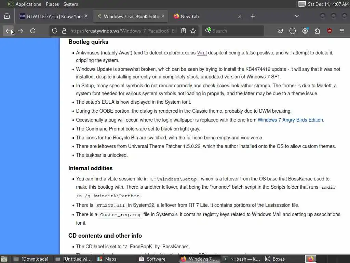View site security lock information
The height and width of the screenshot is (263, 350).
click(64, 31)
